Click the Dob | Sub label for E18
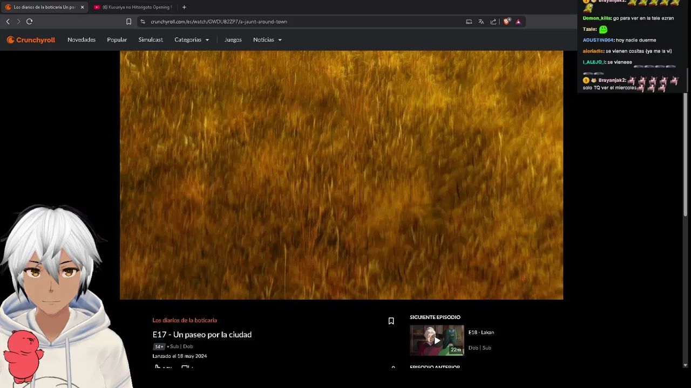This screenshot has height=388, width=691. (479, 348)
